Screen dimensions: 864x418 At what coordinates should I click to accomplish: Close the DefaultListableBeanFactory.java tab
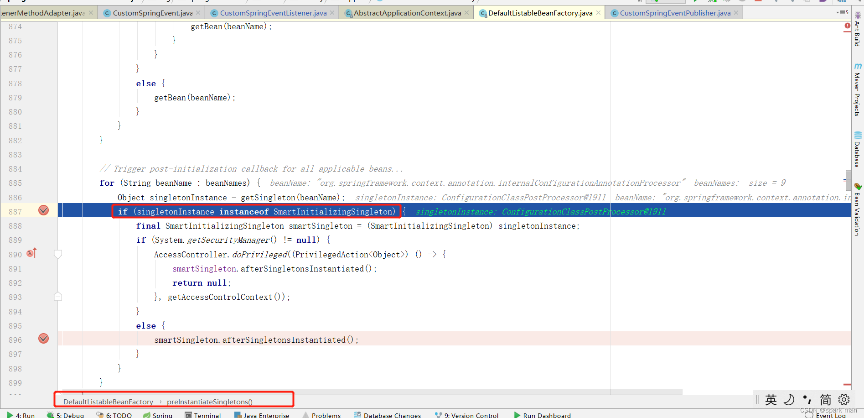pyautogui.click(x=598, y=13)
